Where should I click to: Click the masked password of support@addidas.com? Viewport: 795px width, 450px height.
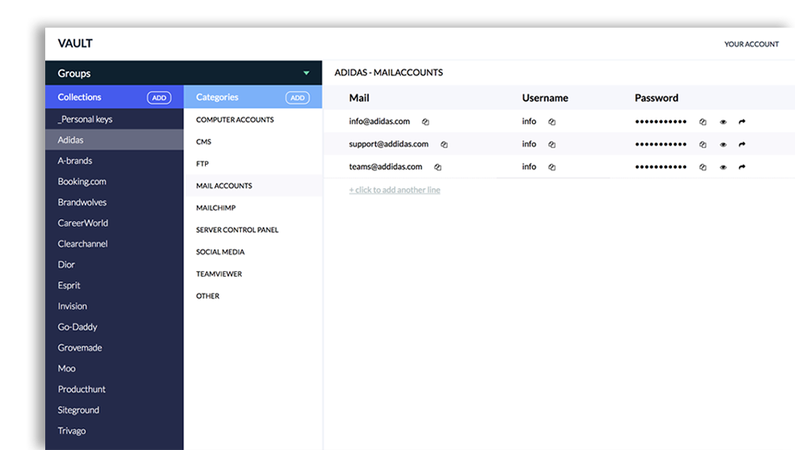[x=660, y=145]
